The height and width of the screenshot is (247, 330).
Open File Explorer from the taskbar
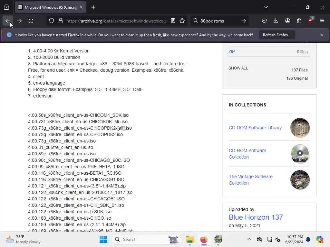coord(189,239)
